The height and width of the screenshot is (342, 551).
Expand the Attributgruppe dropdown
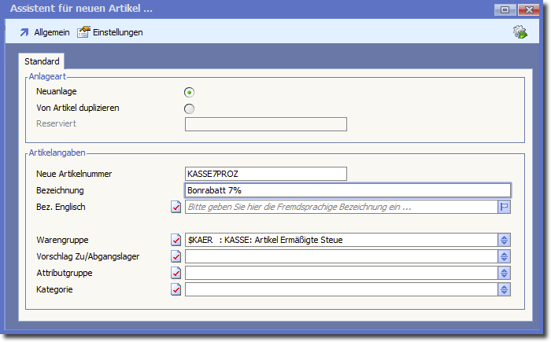[x=505, y=273]
